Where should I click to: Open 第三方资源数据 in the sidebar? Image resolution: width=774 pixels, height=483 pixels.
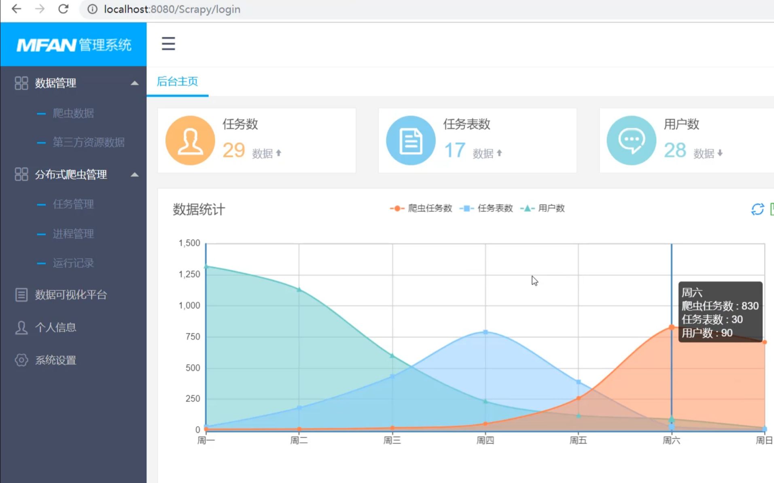click(x=89, y=142)
